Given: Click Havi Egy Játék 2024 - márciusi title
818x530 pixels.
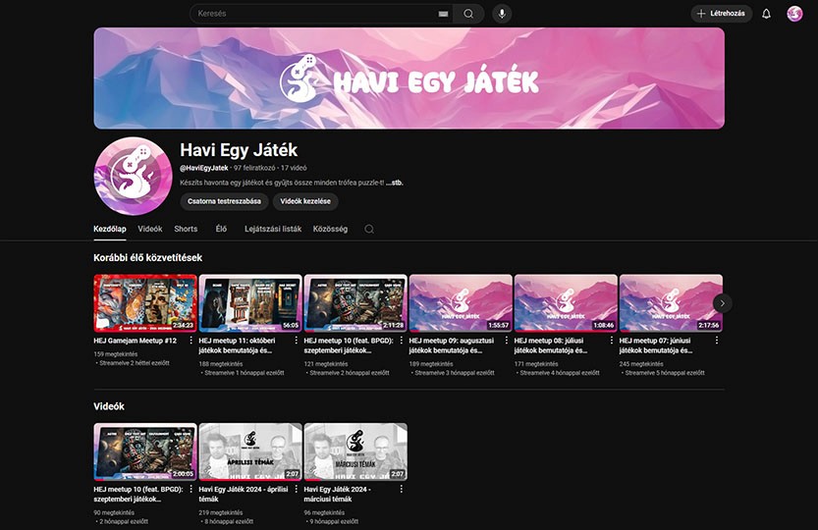Looking at the screenshot, I should point(337,494).
